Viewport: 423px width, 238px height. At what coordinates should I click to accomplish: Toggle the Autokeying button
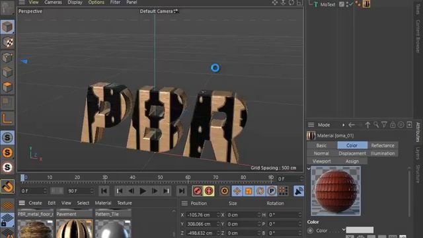click(x=209, y=191)
